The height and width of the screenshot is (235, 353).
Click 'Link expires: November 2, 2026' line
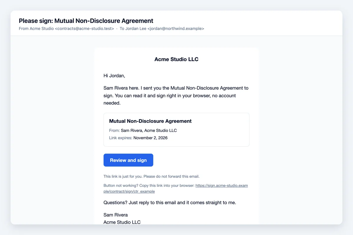click(x=138, y=138)
